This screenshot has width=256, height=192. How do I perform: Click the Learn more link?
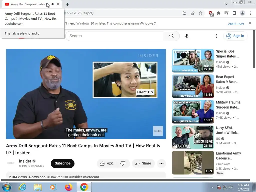pyautogui.click(x=236, y=23)
